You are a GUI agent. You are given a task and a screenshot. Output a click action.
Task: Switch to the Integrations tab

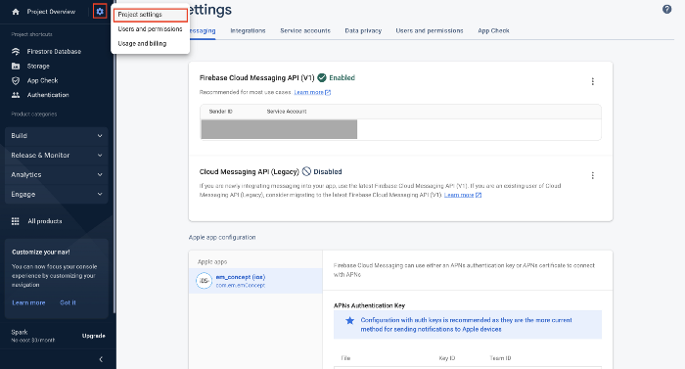[248, 30]
